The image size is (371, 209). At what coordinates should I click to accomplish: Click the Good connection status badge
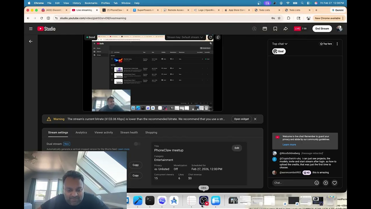tap(90, 37)
